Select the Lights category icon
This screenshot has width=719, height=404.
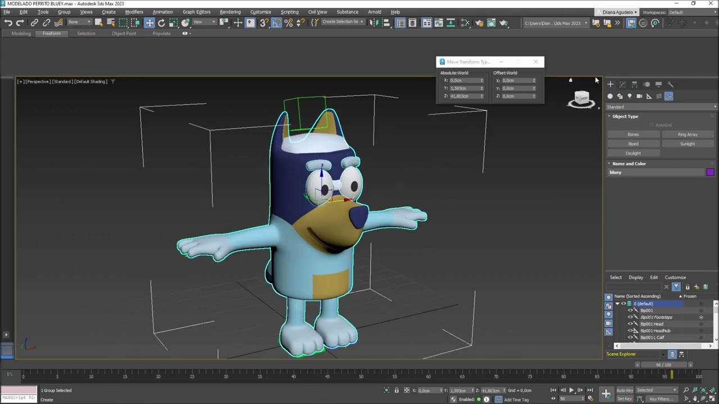point(629,96)
